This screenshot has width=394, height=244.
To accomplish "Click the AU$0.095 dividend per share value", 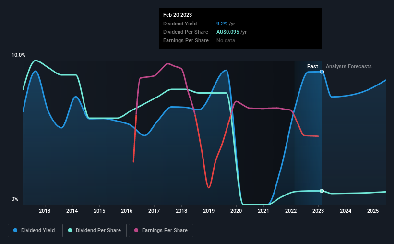I will pos(227,32).
